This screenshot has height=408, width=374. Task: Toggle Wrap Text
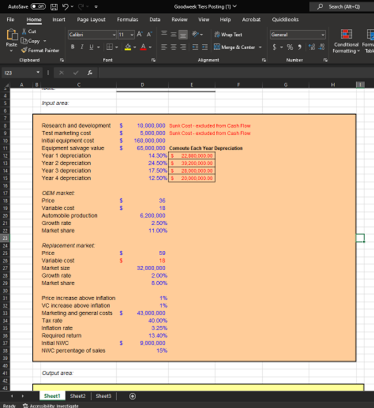coord(228,35)
